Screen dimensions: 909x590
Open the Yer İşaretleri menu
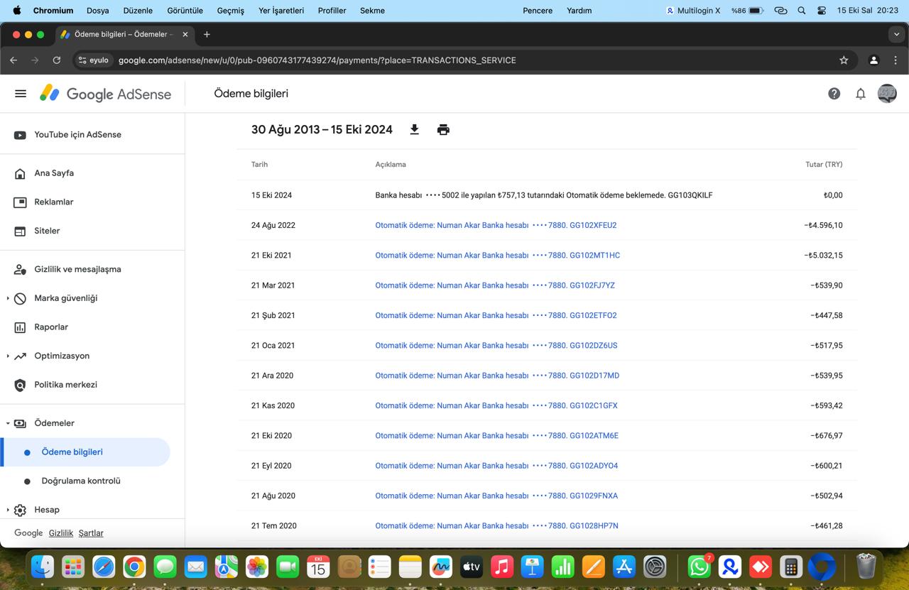(x=281, y=11)
